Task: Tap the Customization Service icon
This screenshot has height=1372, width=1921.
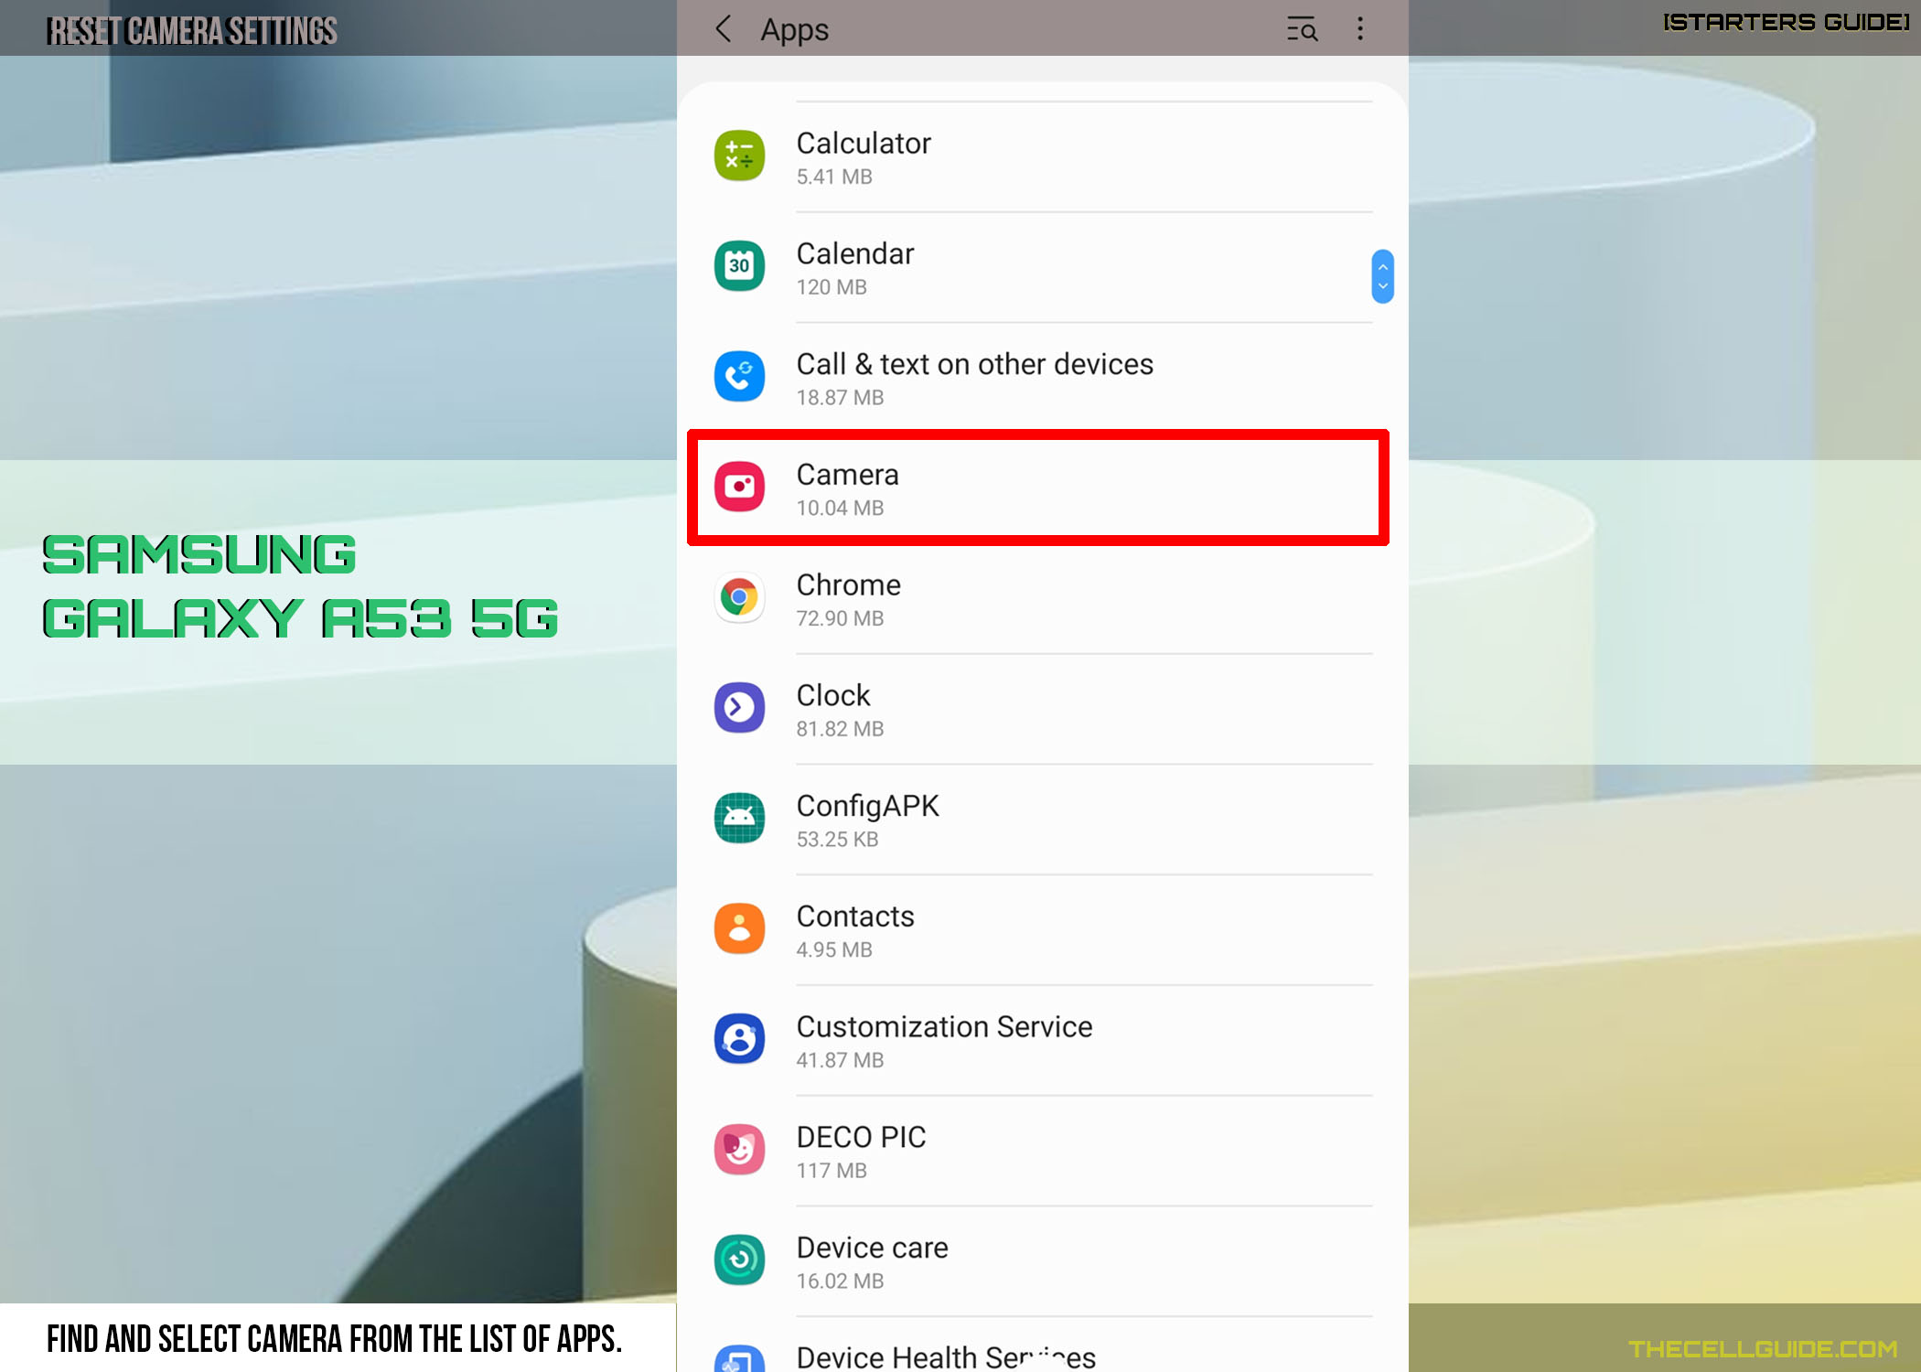Action: (739, 1038)
